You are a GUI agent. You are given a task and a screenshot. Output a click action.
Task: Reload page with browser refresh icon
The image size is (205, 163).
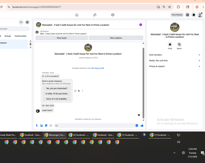[1, 7]
